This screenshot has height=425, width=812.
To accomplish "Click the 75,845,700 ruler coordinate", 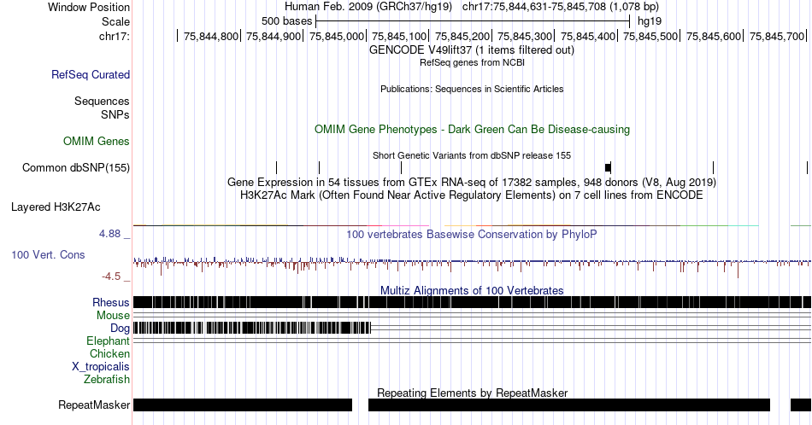I will (x=777, y=36).
